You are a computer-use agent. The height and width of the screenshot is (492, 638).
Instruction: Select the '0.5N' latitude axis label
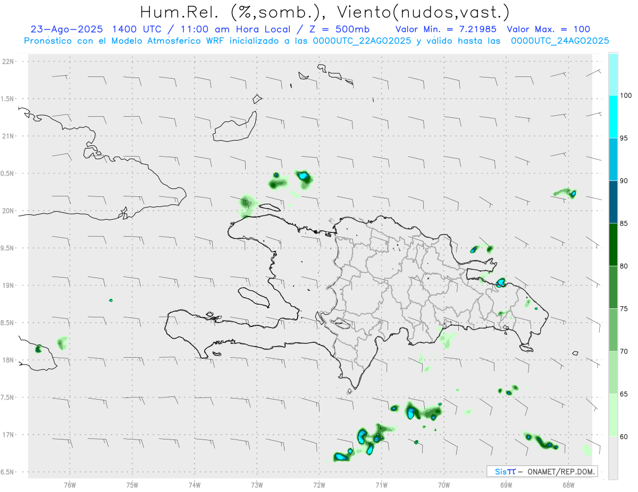click(7, 174)
